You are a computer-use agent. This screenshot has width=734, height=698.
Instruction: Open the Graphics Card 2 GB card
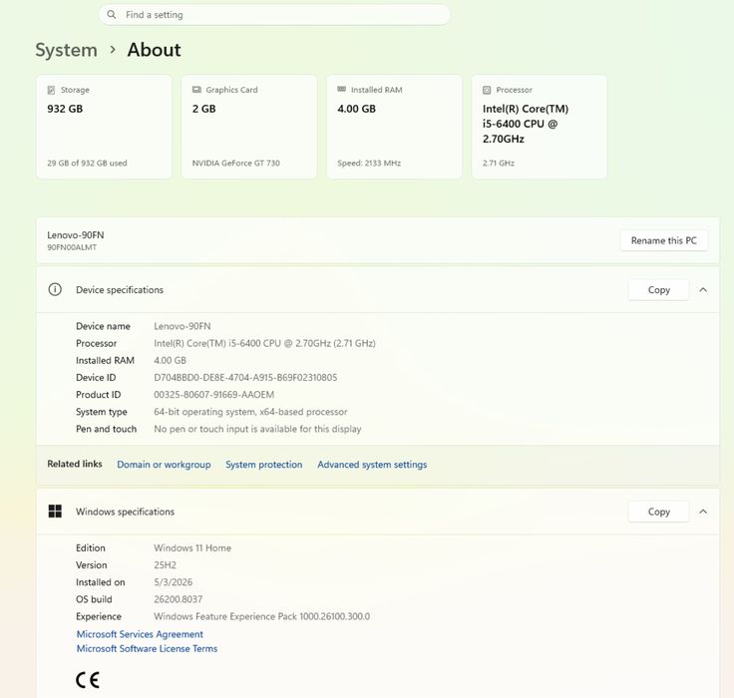tap(249, 127)
